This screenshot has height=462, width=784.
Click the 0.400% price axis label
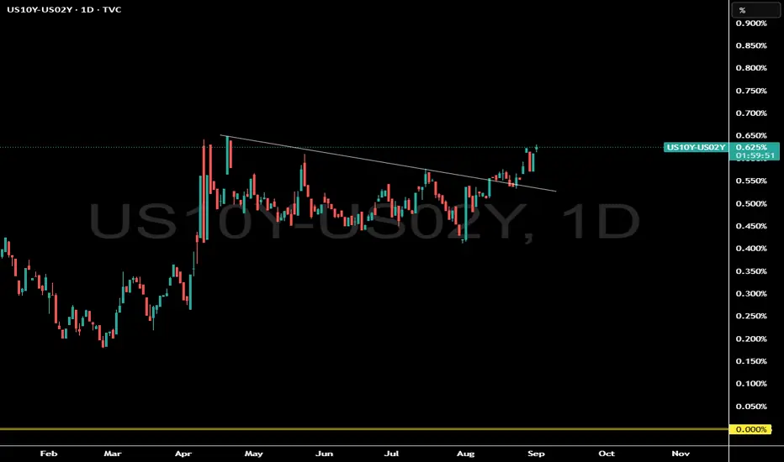751,249
